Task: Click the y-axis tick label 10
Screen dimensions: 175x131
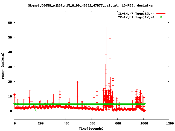Action: pos(10,96)
